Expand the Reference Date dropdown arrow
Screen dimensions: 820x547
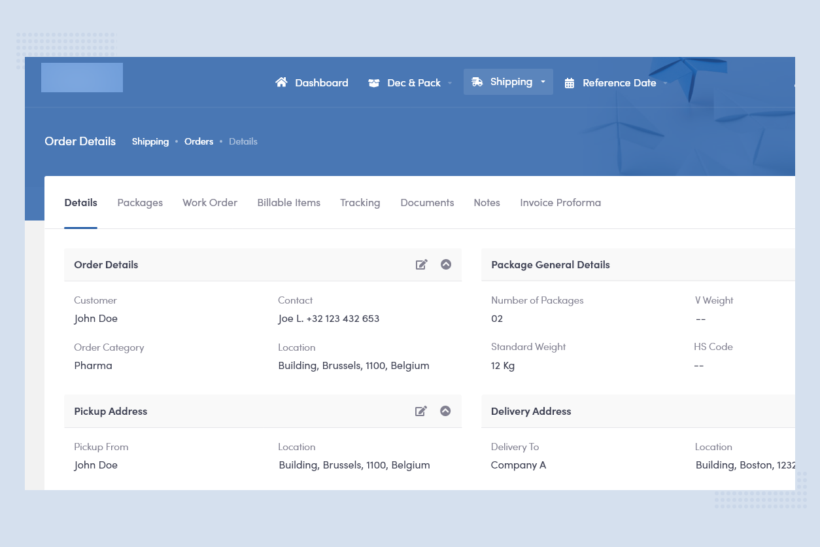[x=665, y=83]
